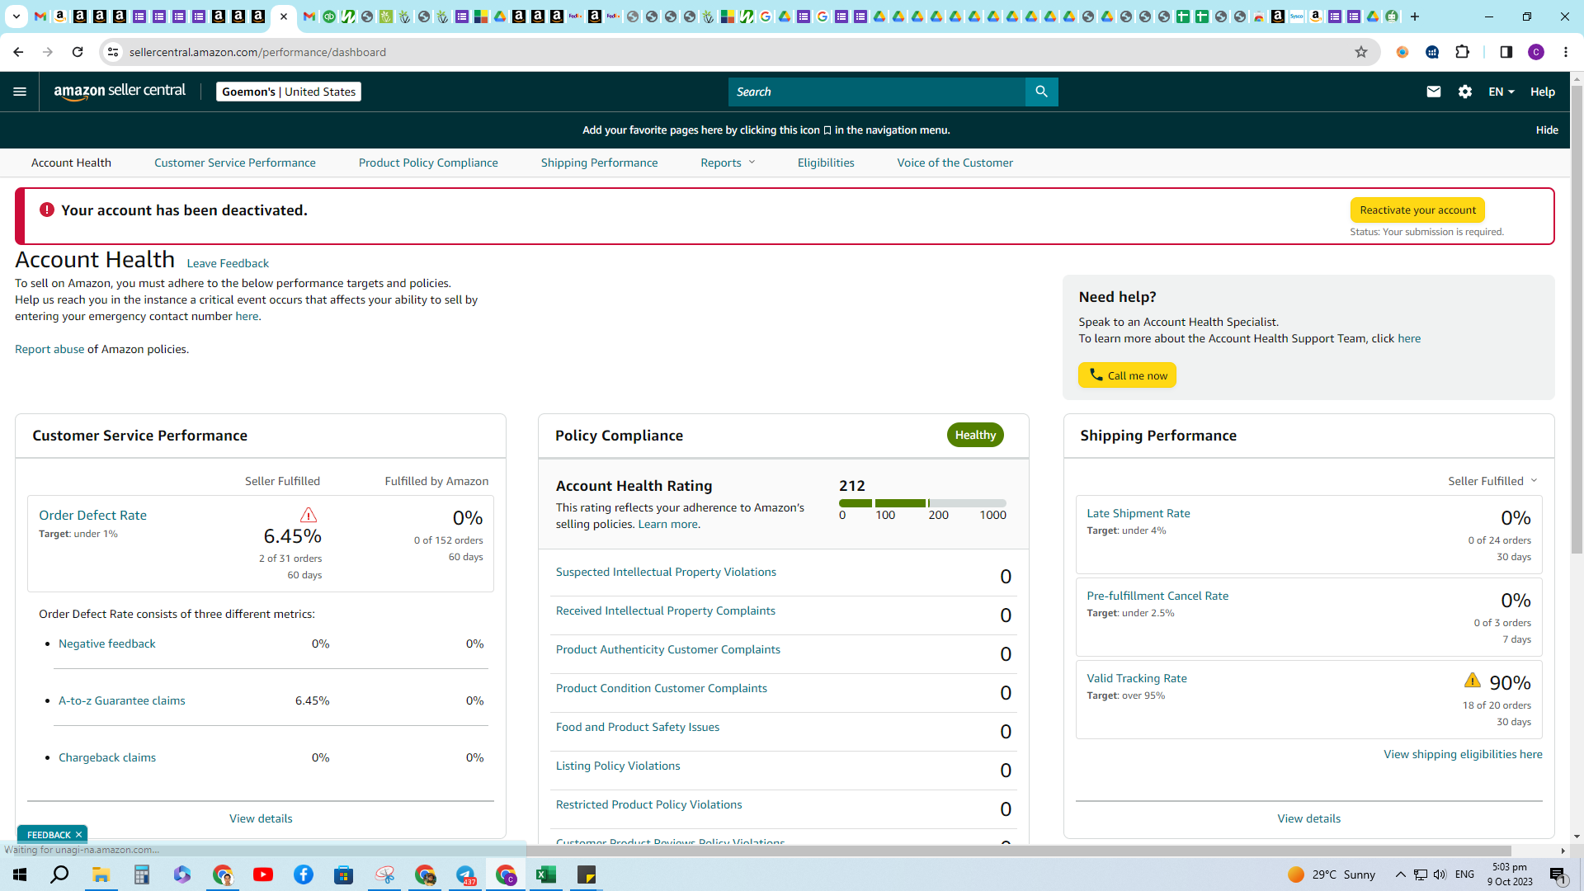Open the EN language dropdown
1584x891 pixels.
1501,92
